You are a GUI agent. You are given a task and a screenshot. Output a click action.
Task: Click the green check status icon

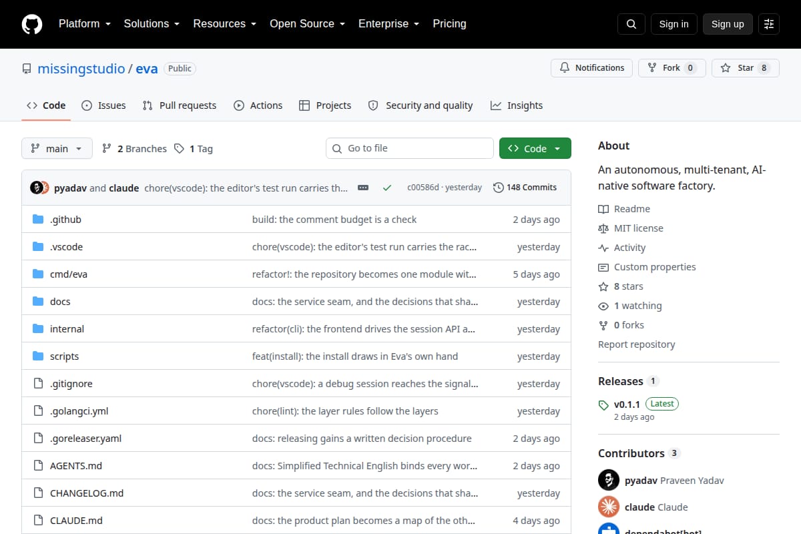coord(387,188)
